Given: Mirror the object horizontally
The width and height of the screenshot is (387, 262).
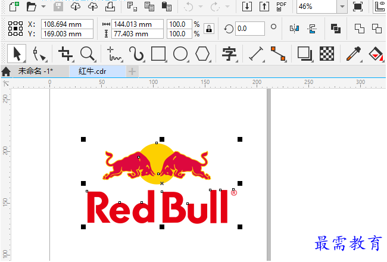Looking at the screenshot, I should [x=294, y=29].
